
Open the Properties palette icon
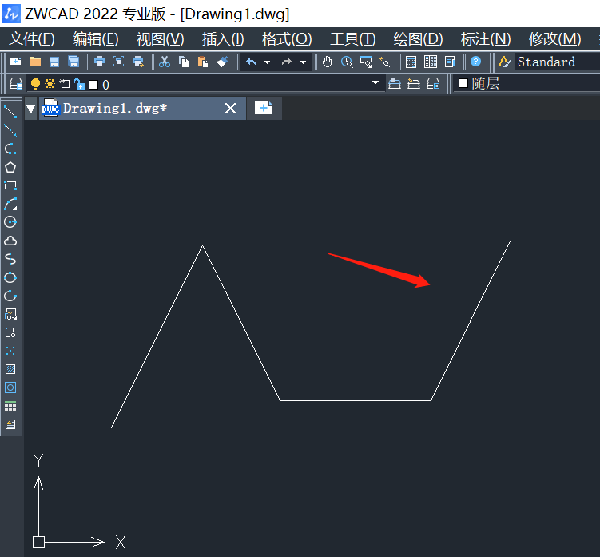411,62
